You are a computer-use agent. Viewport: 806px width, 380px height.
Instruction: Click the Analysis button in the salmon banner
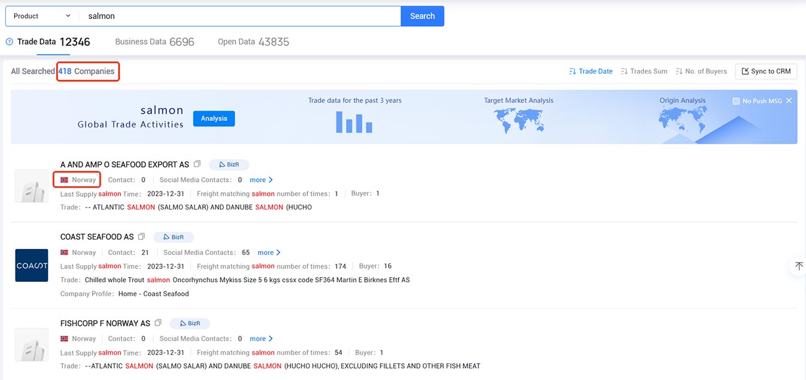[214, 118]
